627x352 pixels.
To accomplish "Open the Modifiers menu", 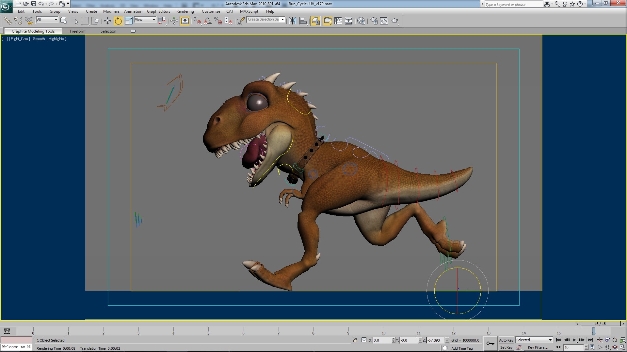I will 111,11.
